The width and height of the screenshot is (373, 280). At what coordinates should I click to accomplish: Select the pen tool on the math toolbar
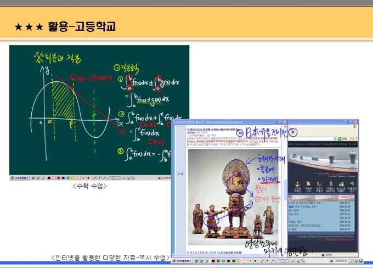click(x=95, y=178)
